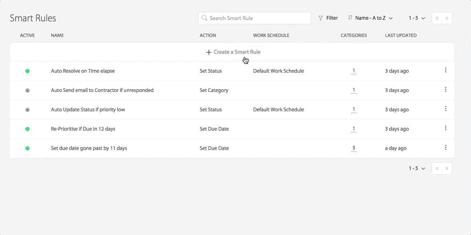
Task: Click Set Category action text
Action: pyautogui.click(x=214, y=90)
